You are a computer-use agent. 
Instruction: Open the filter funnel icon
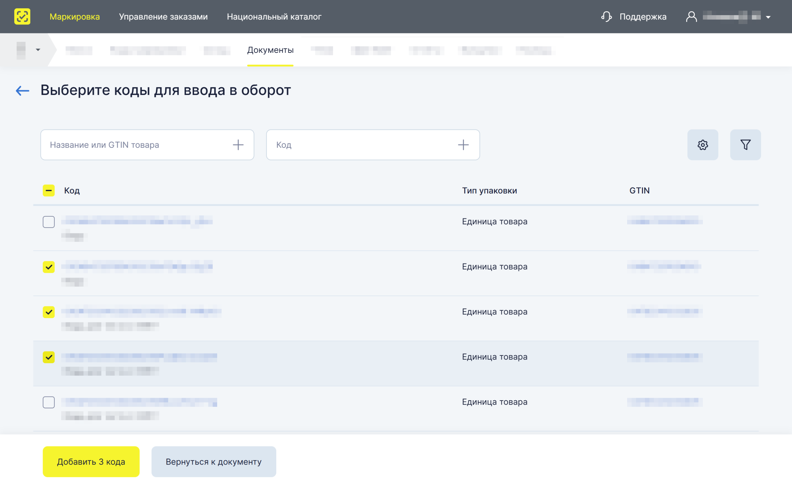(745, 145)
